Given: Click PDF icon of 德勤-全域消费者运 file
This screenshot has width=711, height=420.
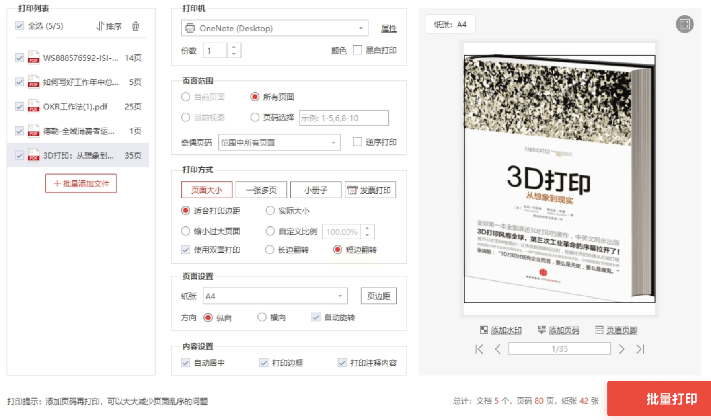Looking at the screenshot, I should [x=33, y=131].
